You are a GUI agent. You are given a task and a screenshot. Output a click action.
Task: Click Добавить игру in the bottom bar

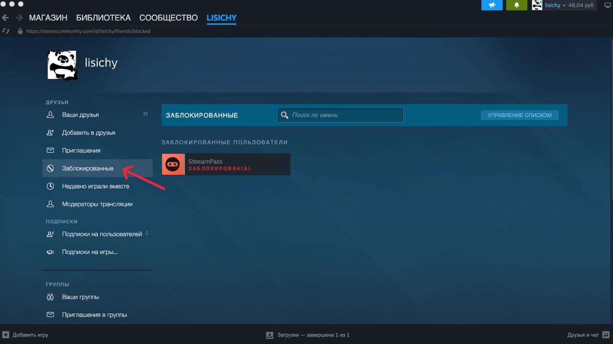(x=30, y=335)
